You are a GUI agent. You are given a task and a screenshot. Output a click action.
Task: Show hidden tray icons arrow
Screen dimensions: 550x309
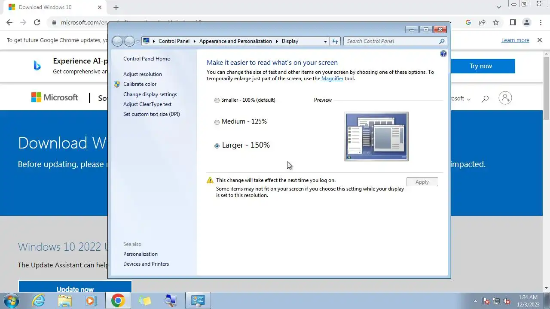(x=475, y=301)
